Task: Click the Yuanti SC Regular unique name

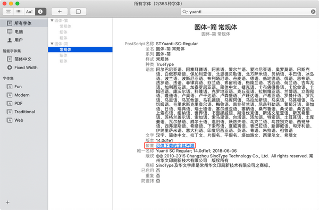Action: [196, 151]
